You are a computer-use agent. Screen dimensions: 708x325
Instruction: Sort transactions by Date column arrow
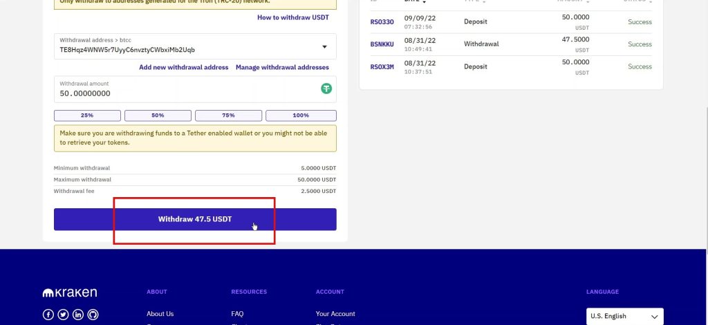click(424, 2)
